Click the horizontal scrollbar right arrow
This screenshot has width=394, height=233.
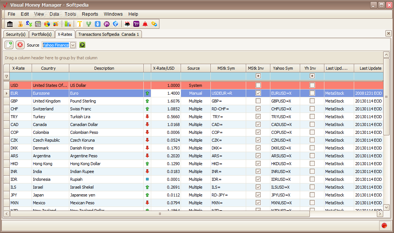click(x=380, y=214)
